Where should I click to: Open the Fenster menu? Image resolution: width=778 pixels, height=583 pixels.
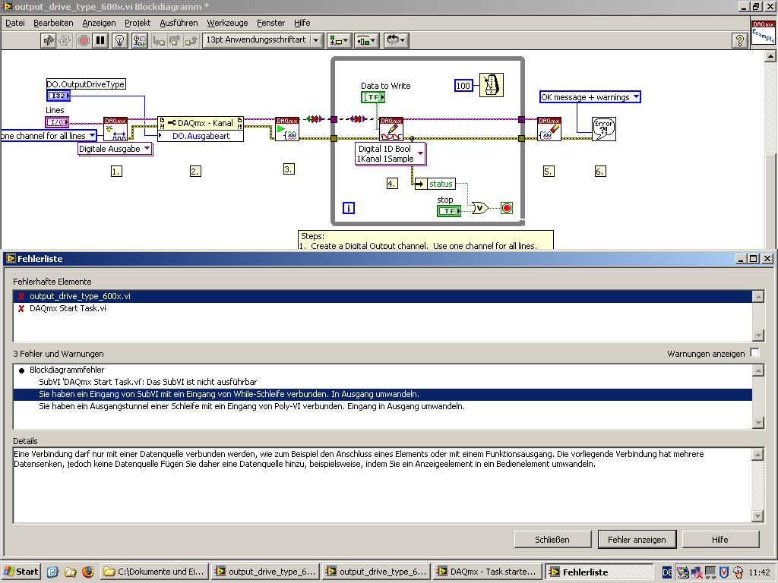[271, 23]
